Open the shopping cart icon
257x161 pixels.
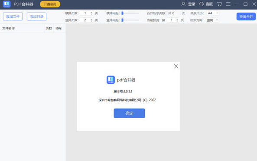(x=219, y=4)
